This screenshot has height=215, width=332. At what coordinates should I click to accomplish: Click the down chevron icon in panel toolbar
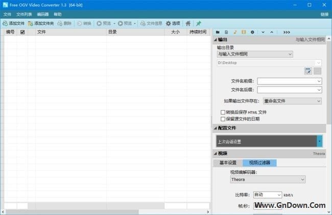click(x=263, y=32)
